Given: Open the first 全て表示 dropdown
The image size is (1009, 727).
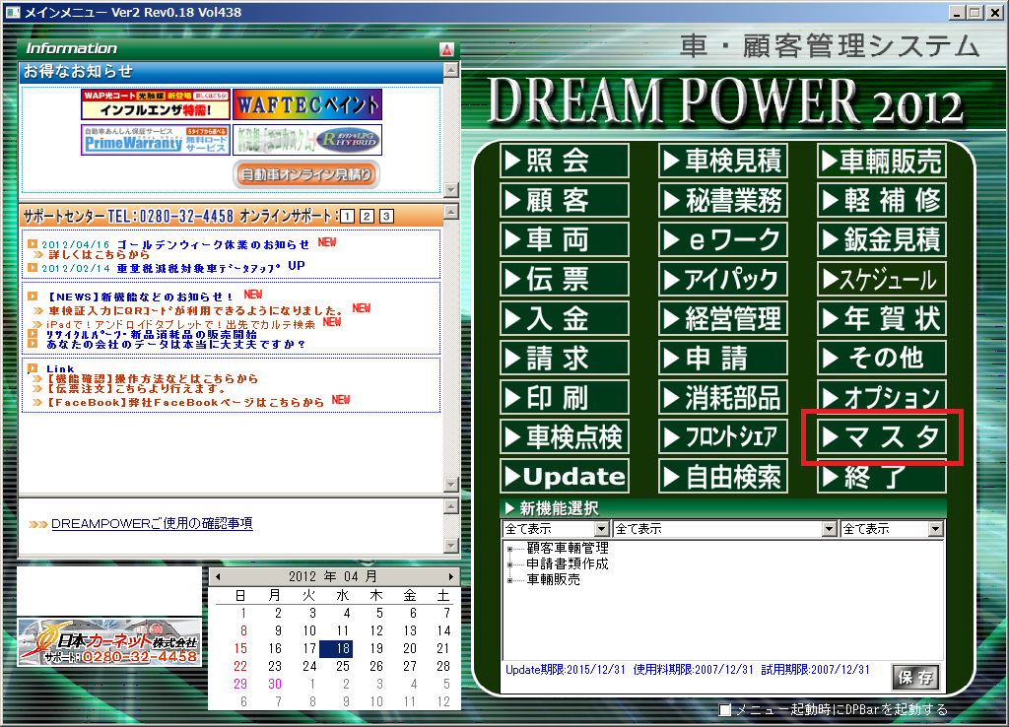Looking at the screenshot, I should click(x=603, y=530).
